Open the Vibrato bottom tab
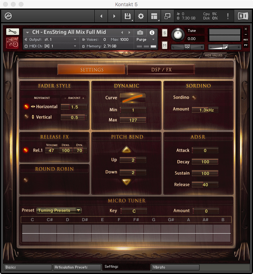253x274 pixels. (x=175, y=267)
